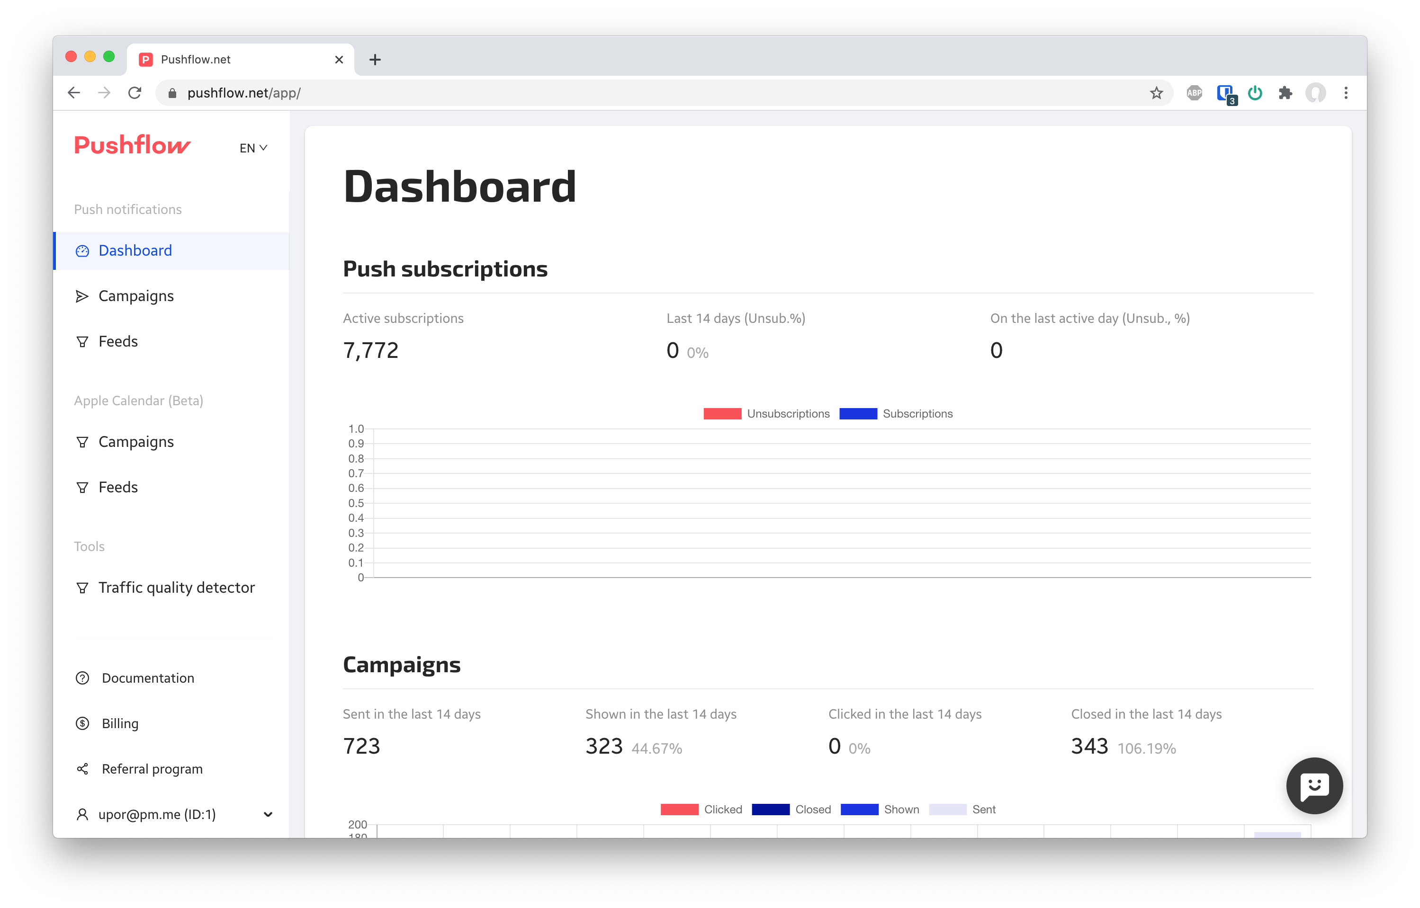Open the Billing page
Viewport: 1420px width, 908px height.
(x=120, y=723)
